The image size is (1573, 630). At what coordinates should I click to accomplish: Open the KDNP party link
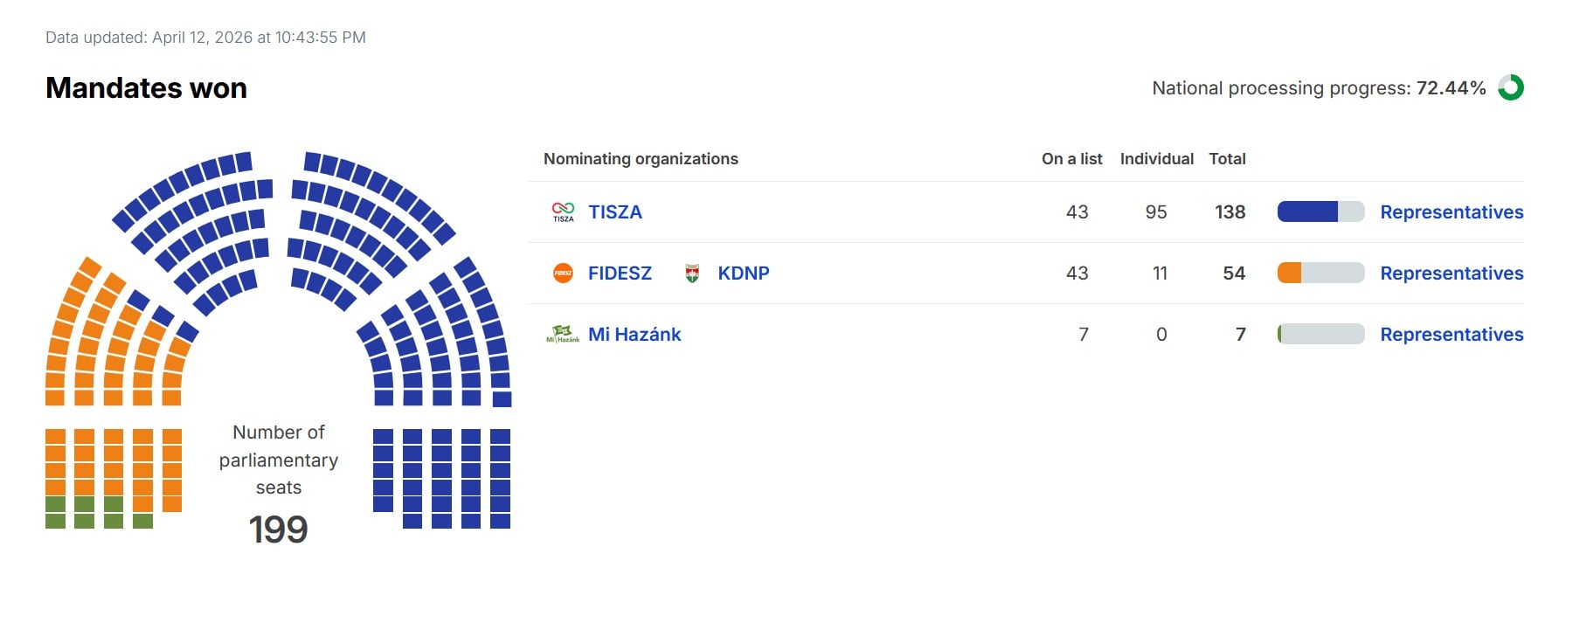[x=744, y=273]
